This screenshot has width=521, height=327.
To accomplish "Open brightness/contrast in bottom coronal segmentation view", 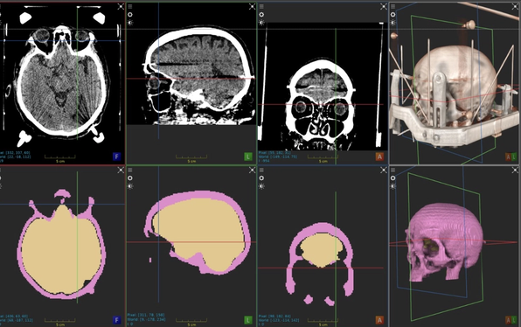I will tap(261, 186).
